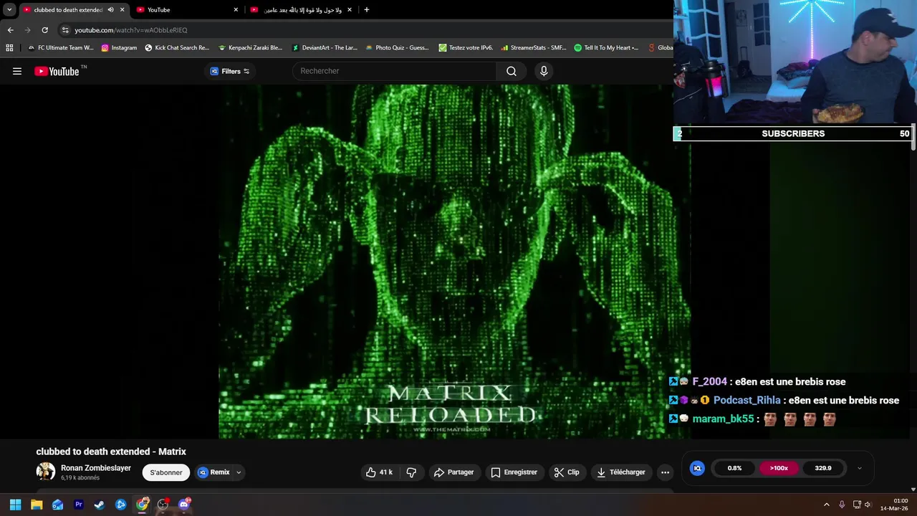Switch to Chrome taskbar icon
The width and height of the screenshot is (917, 516).
tap(142, 505)
